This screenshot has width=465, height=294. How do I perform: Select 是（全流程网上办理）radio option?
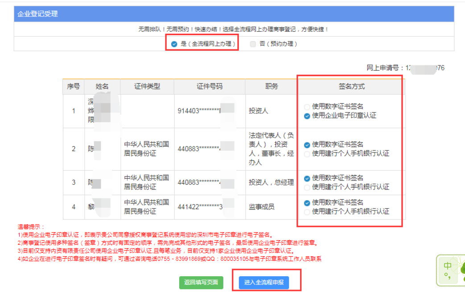click(174, 44)
